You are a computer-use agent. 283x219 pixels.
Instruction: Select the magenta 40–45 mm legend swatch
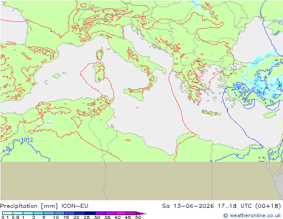pos(121,213)
